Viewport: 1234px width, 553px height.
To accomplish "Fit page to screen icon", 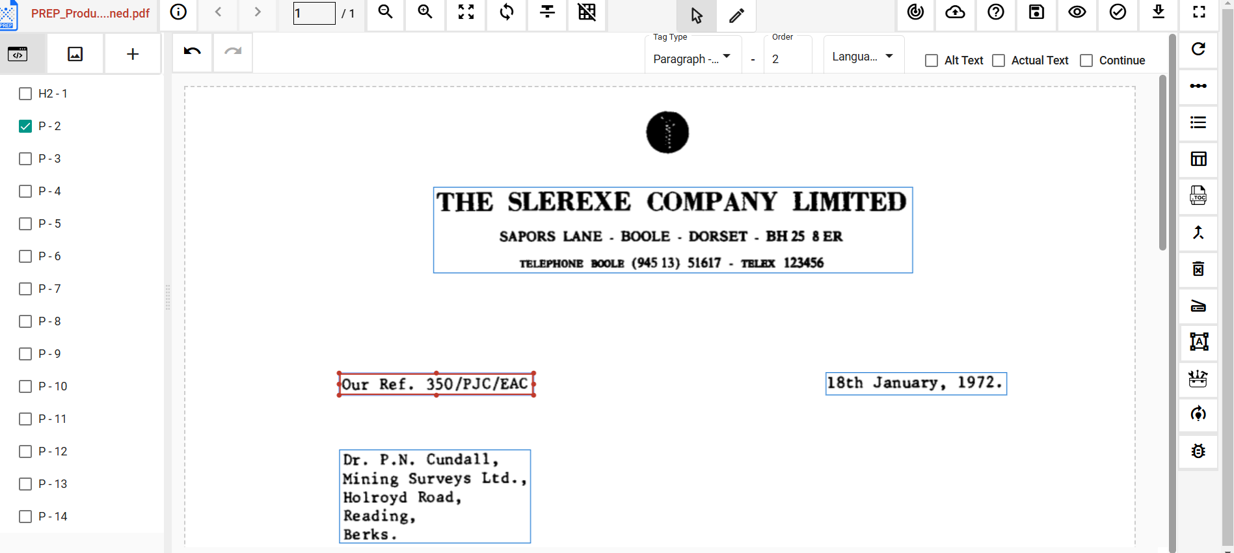I will (466, 12).
